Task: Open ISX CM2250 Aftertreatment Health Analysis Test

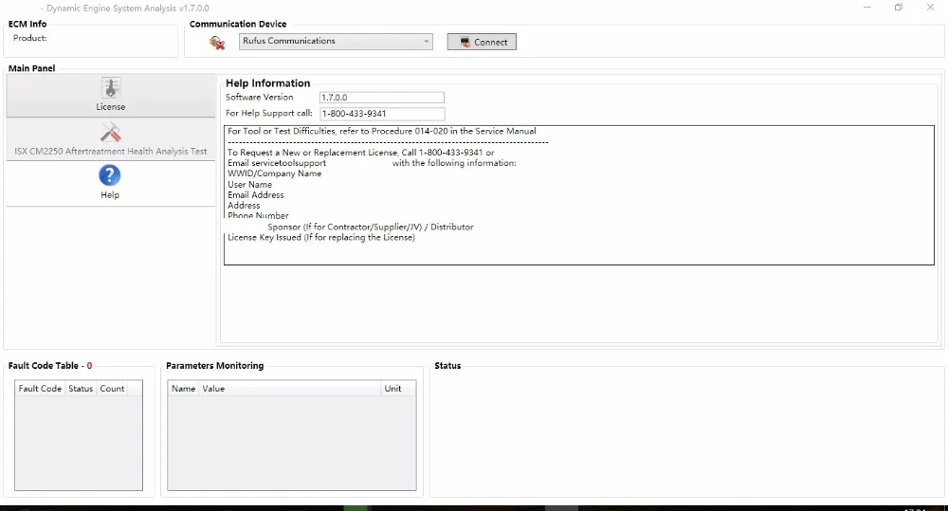Action: [111, 139]
